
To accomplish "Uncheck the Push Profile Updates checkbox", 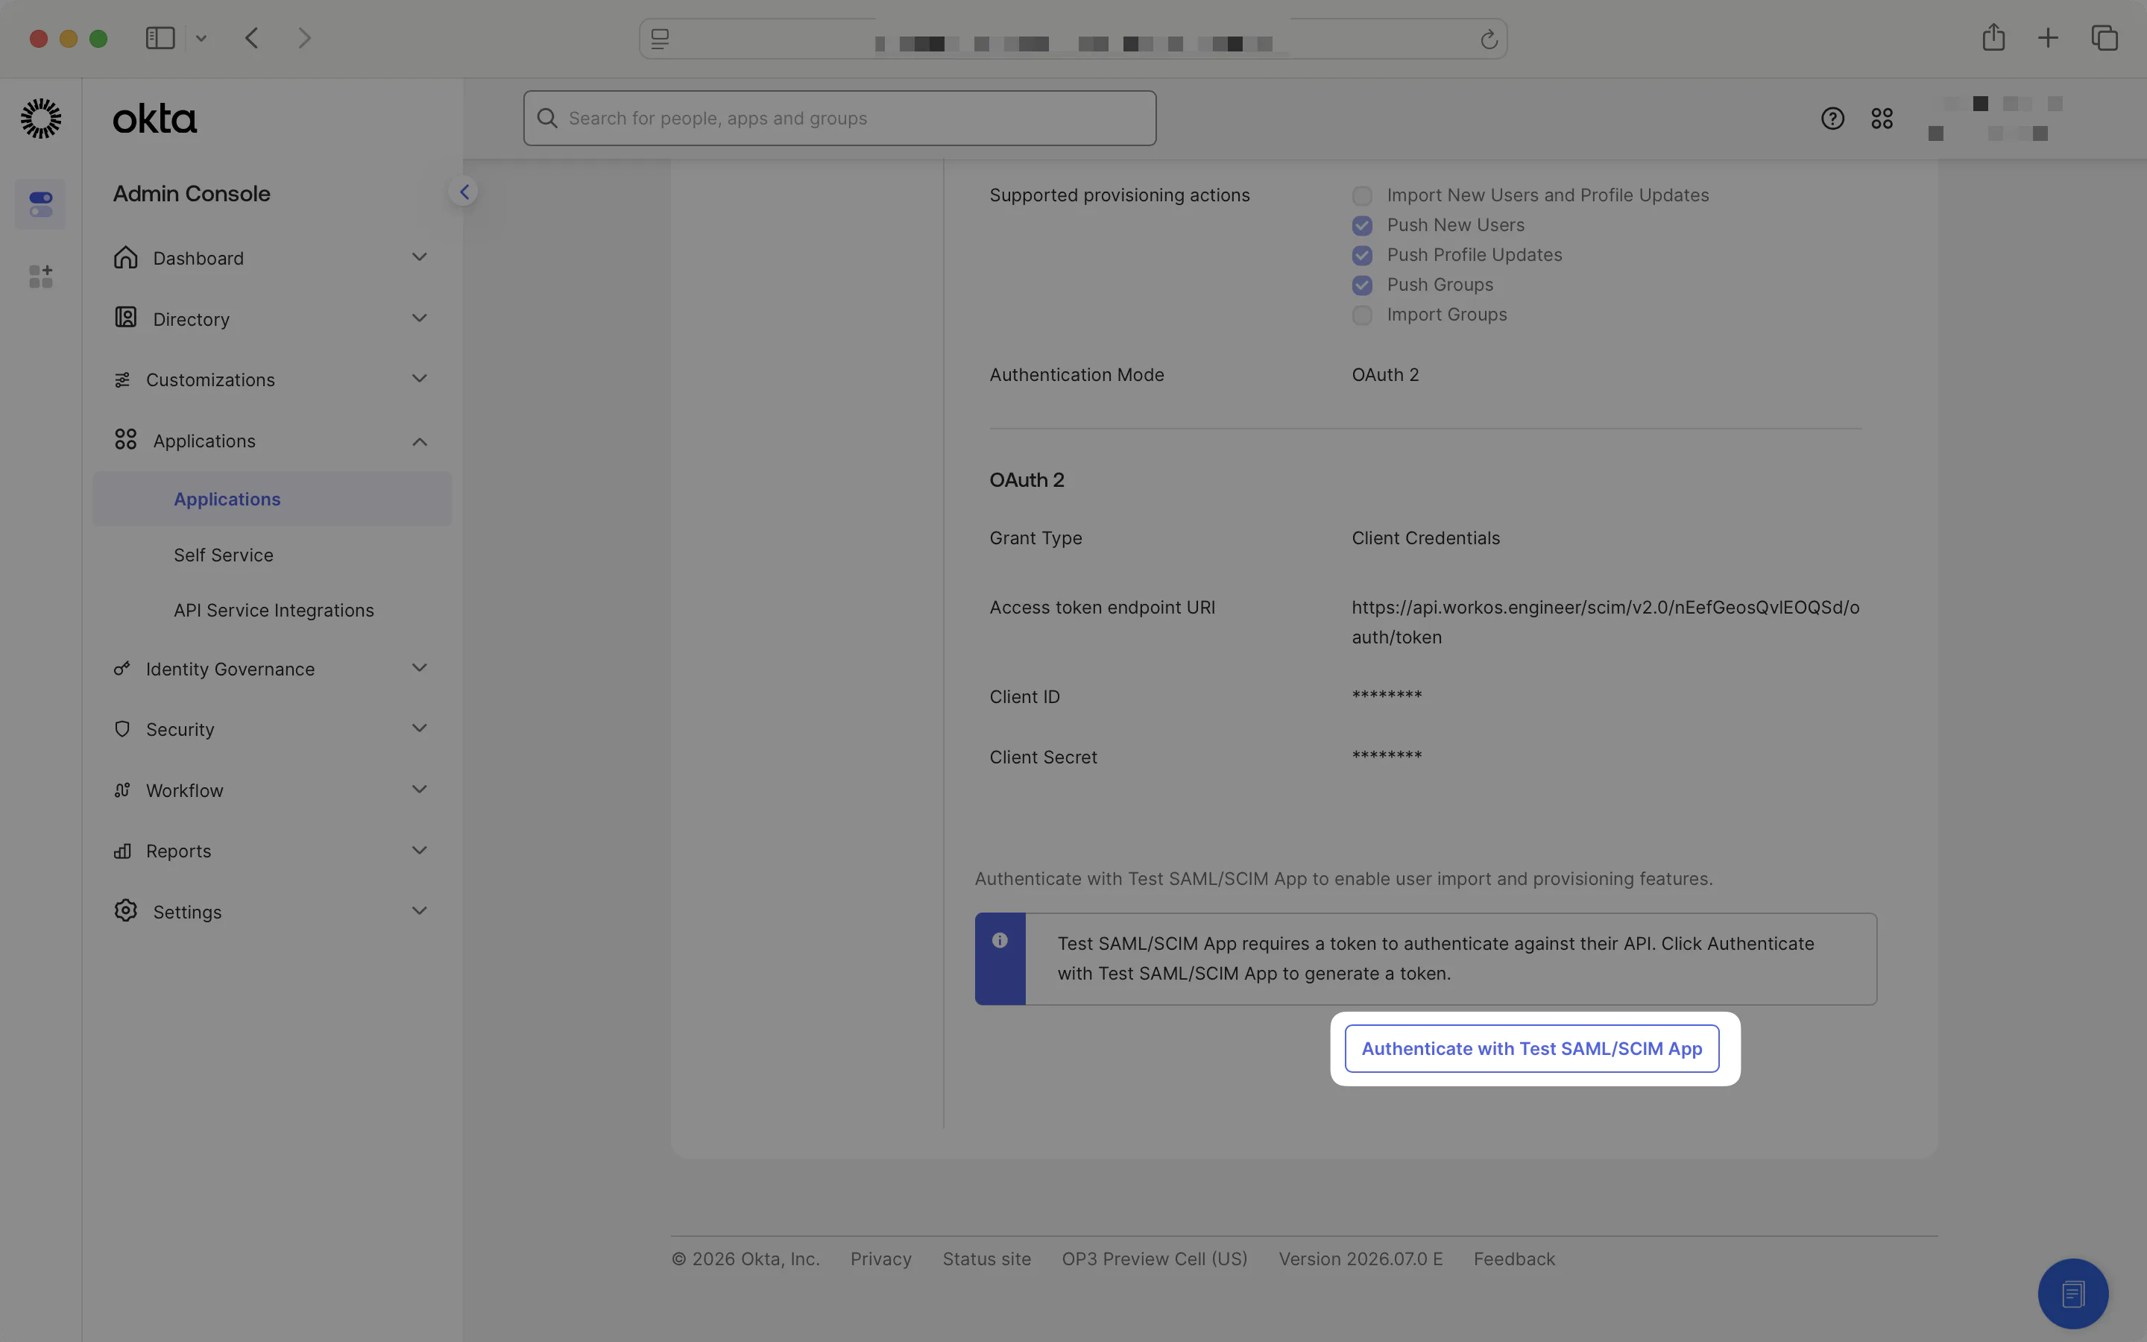I will coord(1362,256).
